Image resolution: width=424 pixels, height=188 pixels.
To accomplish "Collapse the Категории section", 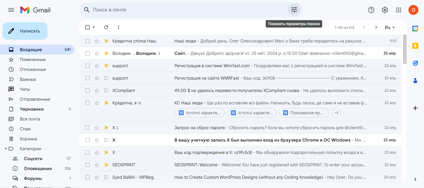I will (x=6, y=149).
